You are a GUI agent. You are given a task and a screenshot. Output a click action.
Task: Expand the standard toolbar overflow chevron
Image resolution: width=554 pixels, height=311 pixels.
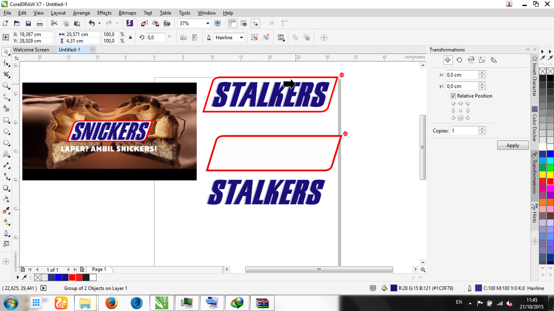tap(271, 23)
